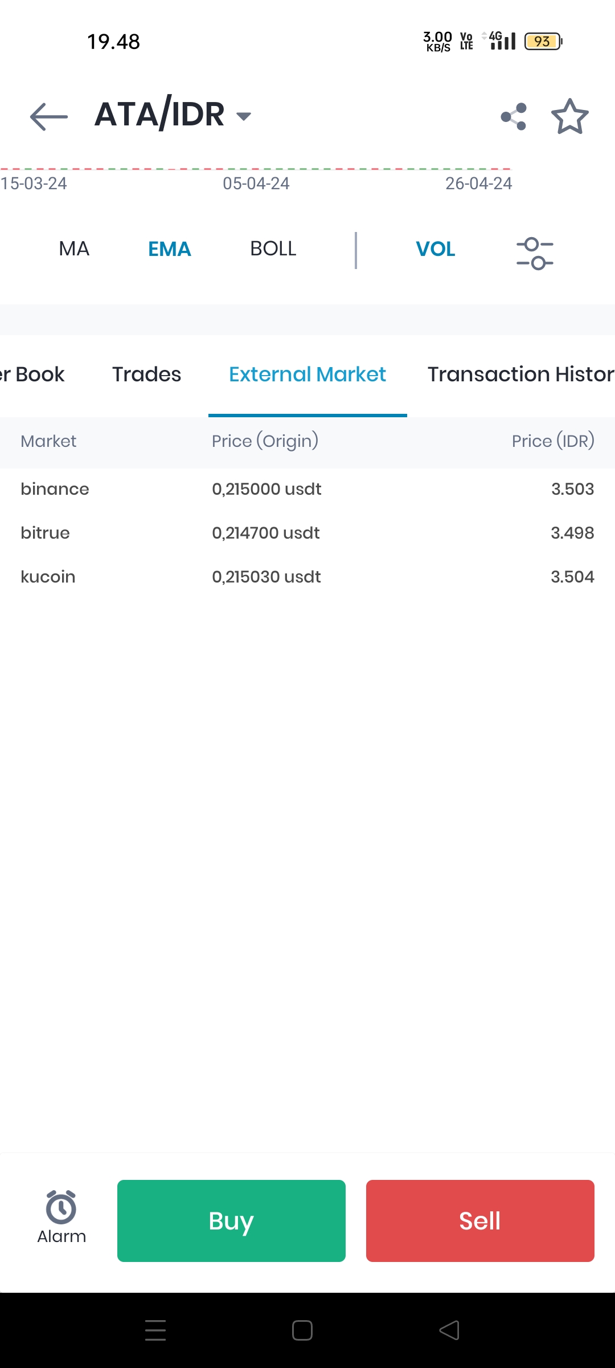Open chart indicator settings sliders icon
Viewport: 615px width, 1368px height.
(535, 254)
